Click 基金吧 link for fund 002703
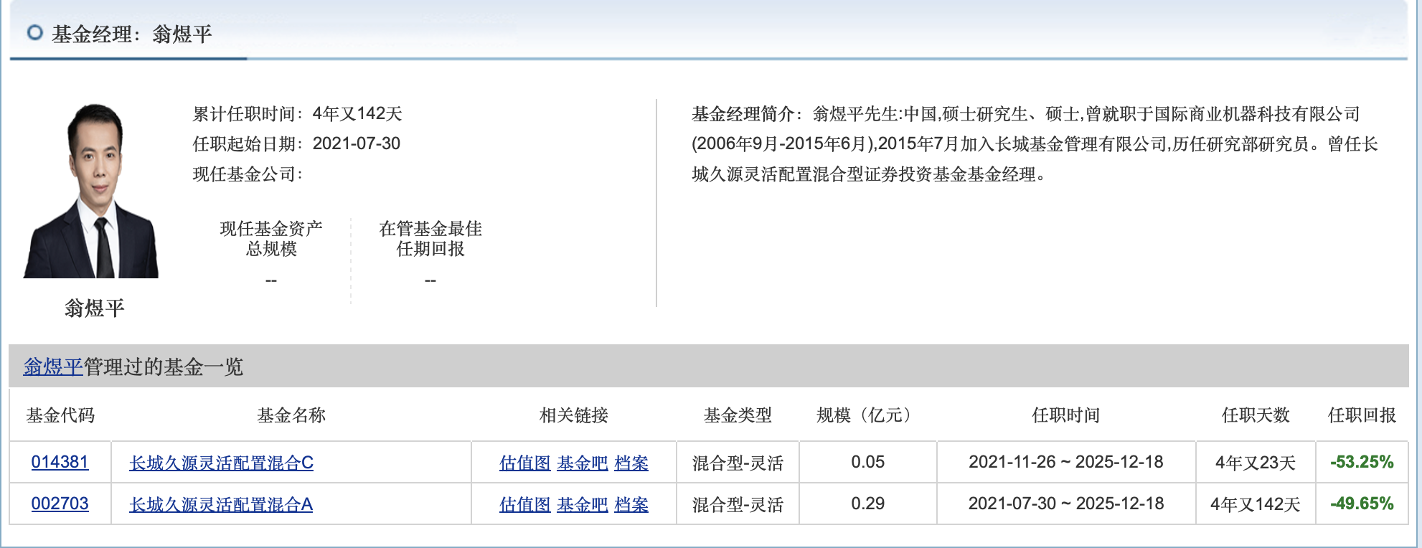1422x548 pixels. 582,505
